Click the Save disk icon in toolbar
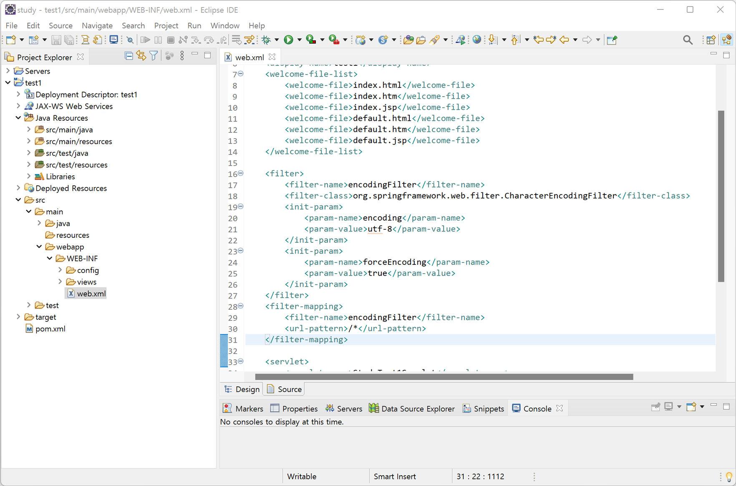Screen dimensions: 736x486 (56, 40)
